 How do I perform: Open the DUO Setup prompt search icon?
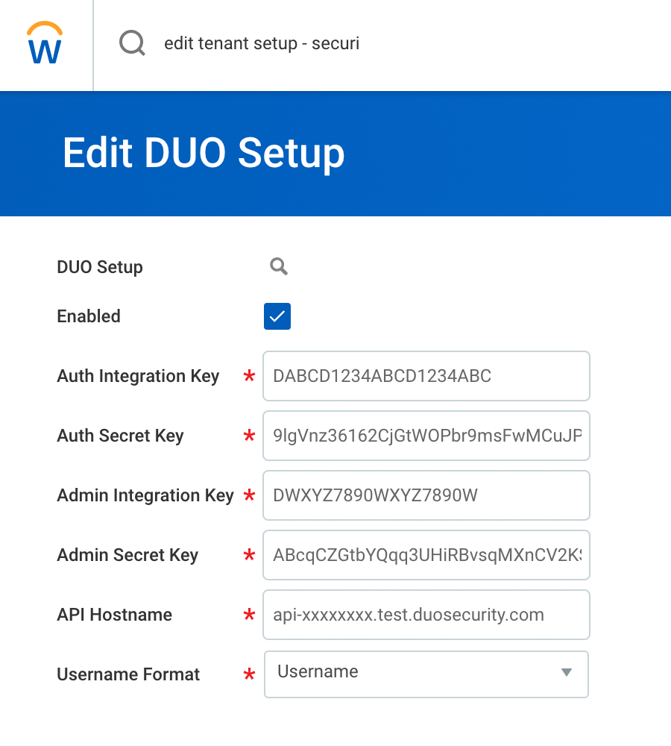click(279, 266)
